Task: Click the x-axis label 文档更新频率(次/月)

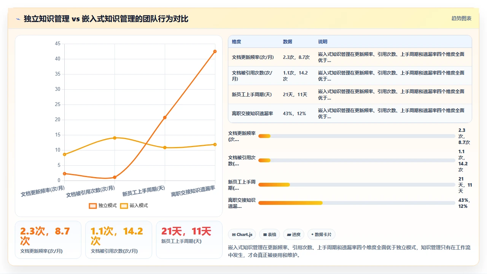Action: pos(43,191)
